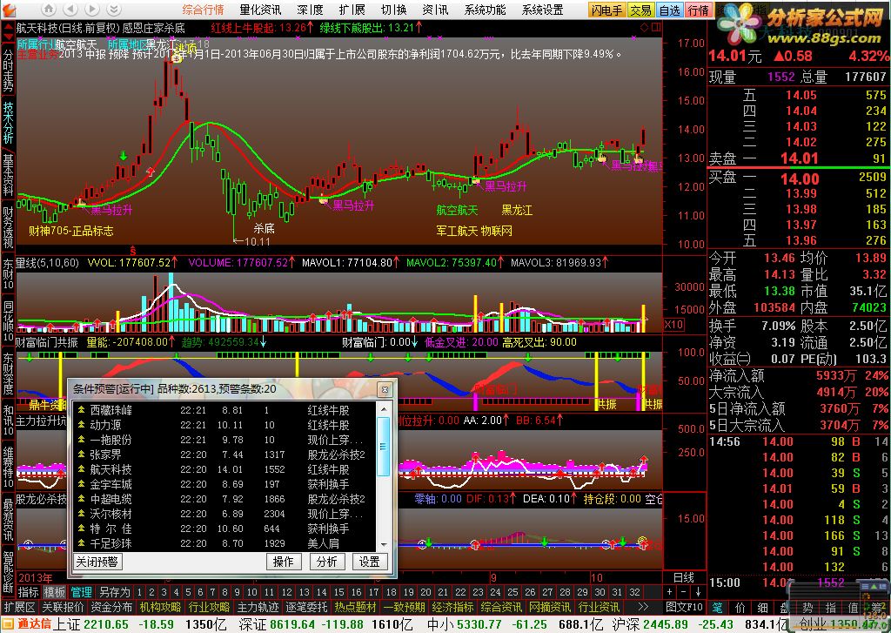Go back with the left arrow icon
The image size is (891, 633).
[x=70, y=9]
